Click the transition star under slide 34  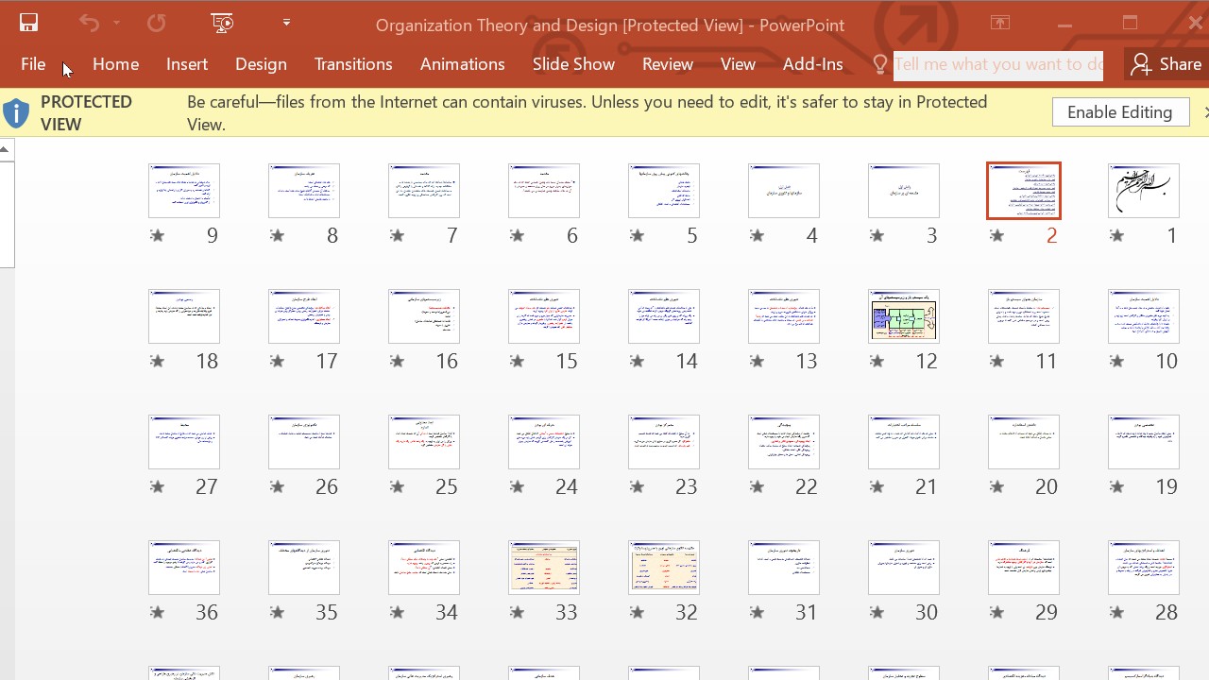click(x=398, y=613)
